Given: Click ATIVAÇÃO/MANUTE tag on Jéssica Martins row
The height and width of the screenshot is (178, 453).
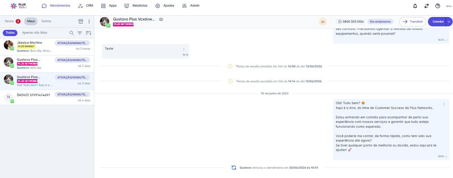Looking at the screenshot, I should (72, 43).
